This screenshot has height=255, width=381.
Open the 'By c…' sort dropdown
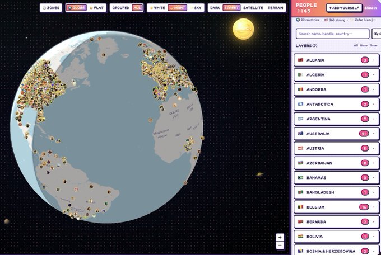[377, 34]
